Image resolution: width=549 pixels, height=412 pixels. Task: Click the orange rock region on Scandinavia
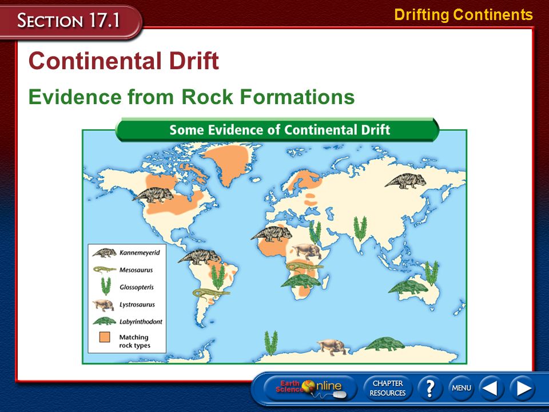305,179
